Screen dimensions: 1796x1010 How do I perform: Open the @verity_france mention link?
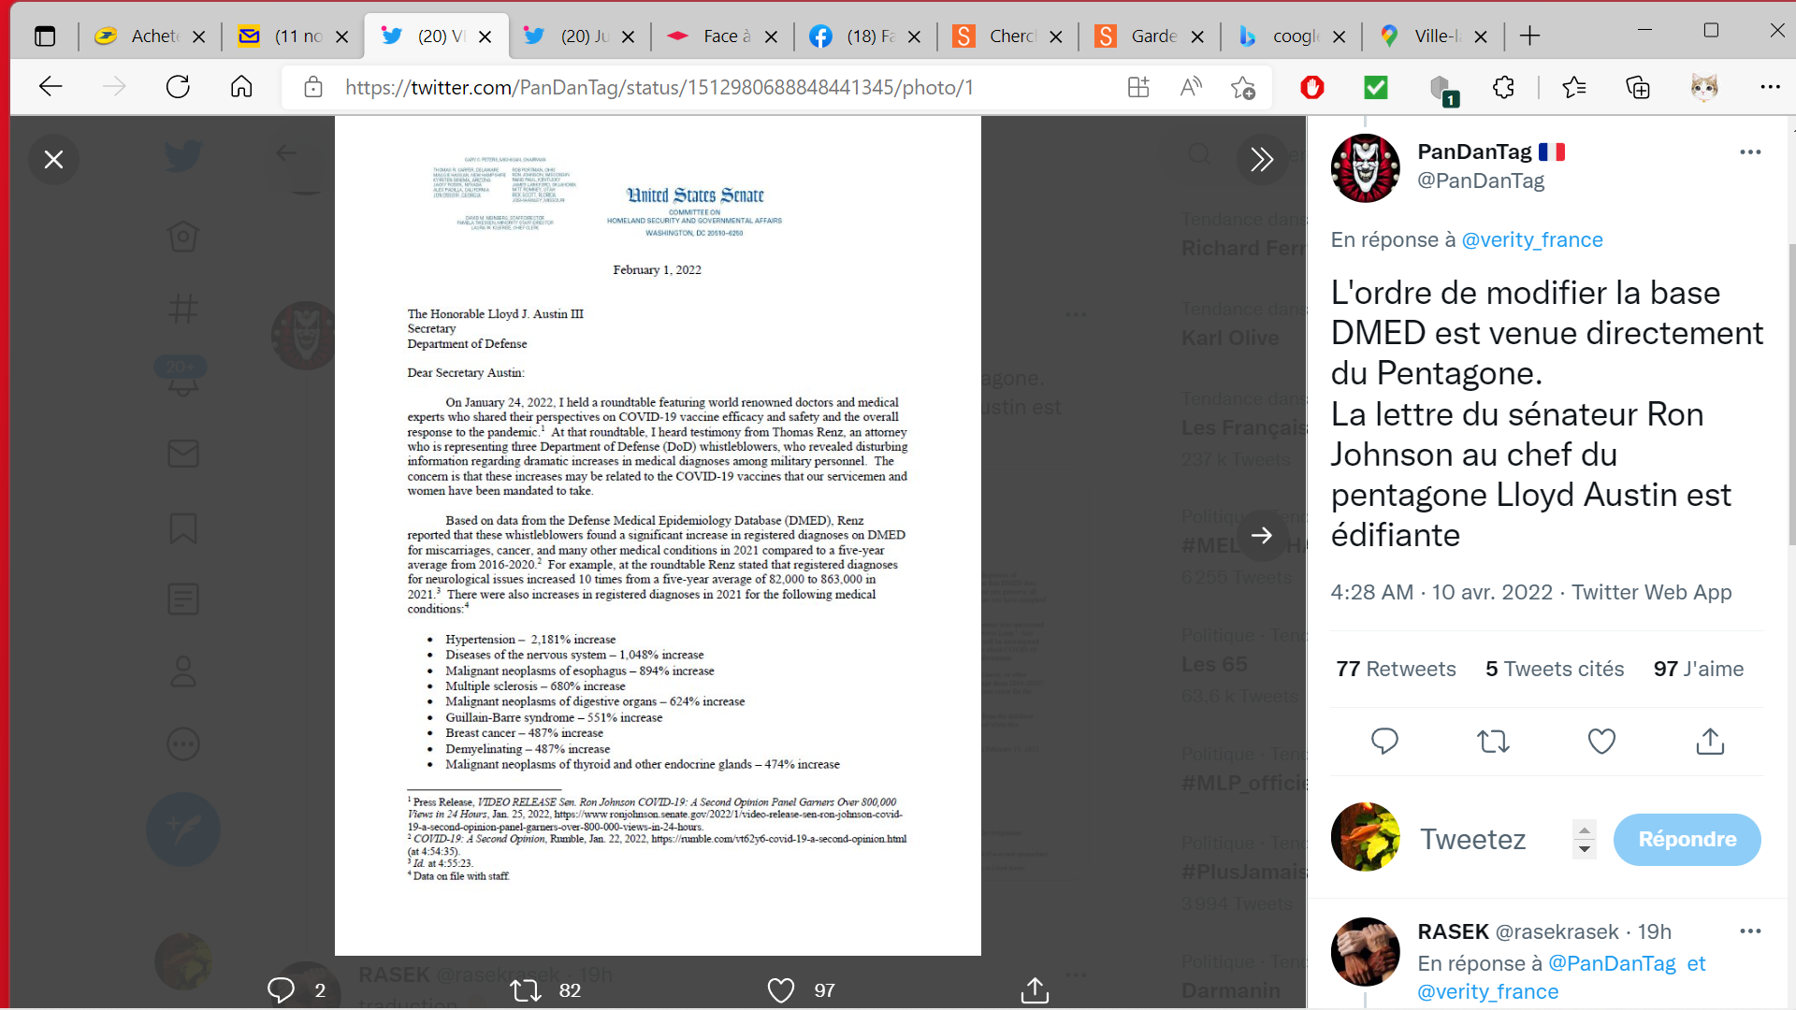[1531, 240]
